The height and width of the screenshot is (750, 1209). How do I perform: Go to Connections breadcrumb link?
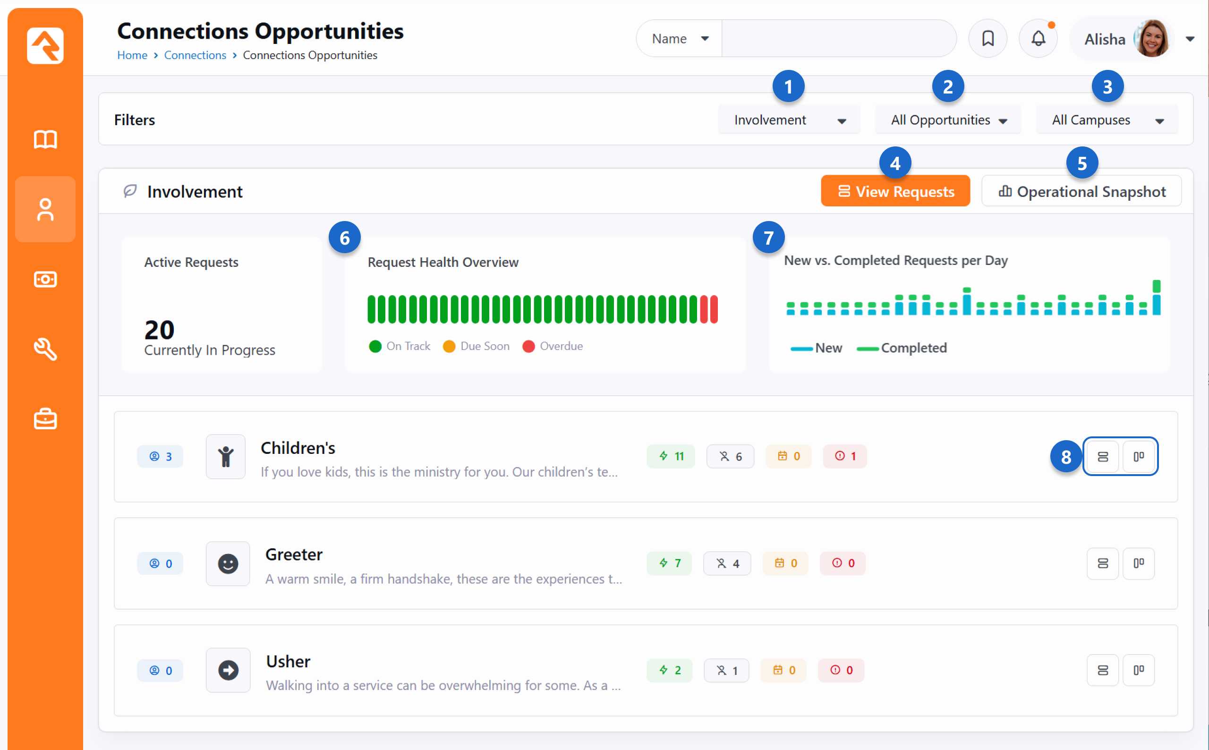(195, 55)
